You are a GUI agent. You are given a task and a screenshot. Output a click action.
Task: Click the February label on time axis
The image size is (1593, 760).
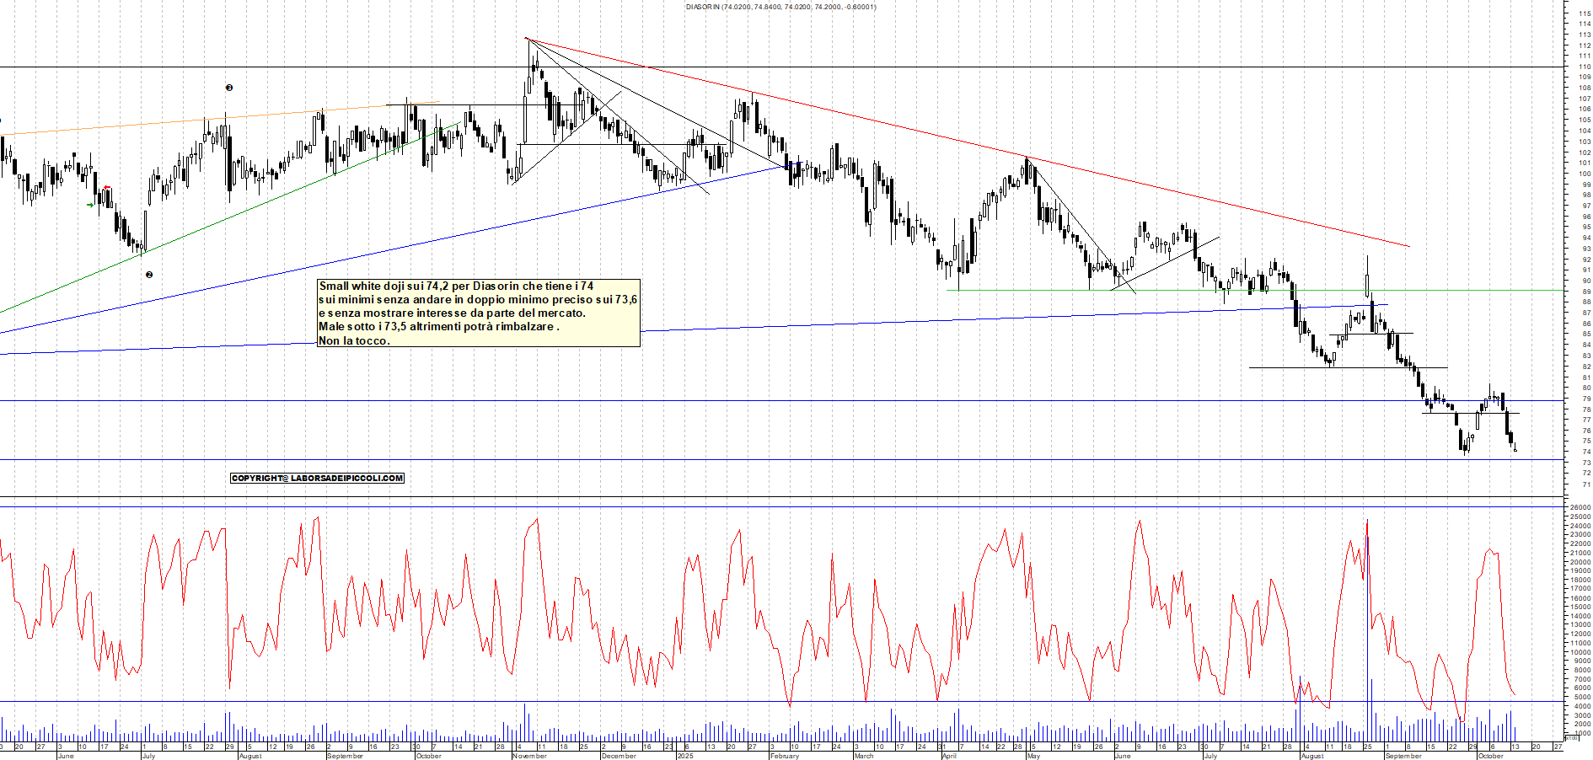pyautogui.click(x=785, y=756)
